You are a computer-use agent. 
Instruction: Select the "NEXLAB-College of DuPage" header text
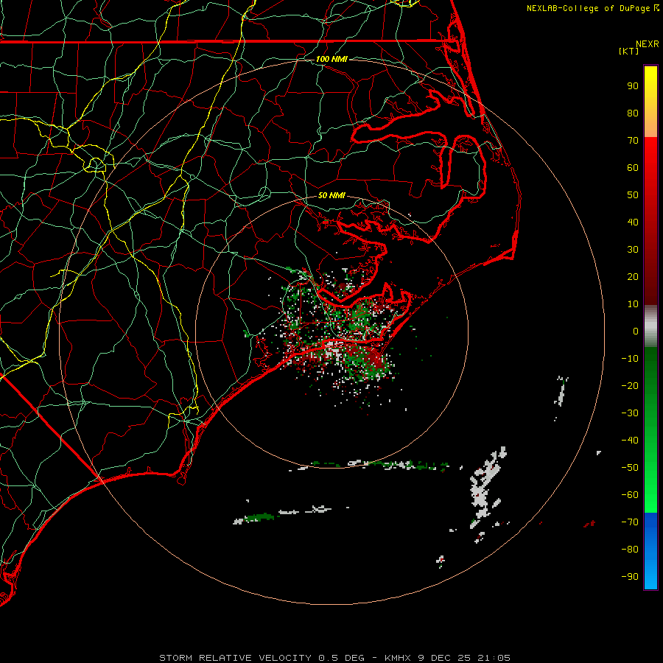point(589,8)
